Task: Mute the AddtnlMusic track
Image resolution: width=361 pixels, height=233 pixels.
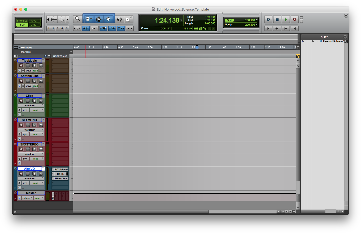Action: point(41,81)
